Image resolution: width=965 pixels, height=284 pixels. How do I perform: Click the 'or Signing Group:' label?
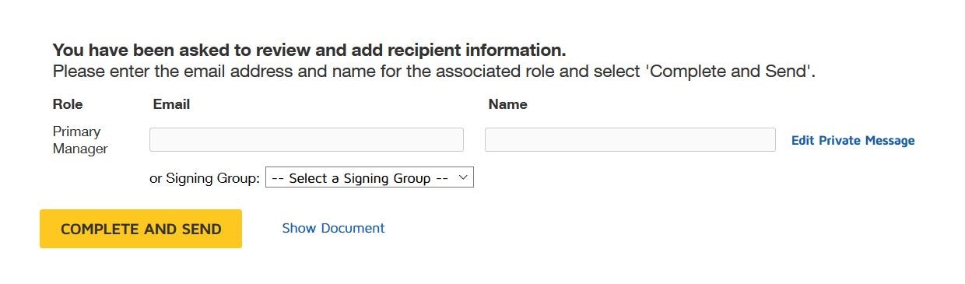point(205,178)
